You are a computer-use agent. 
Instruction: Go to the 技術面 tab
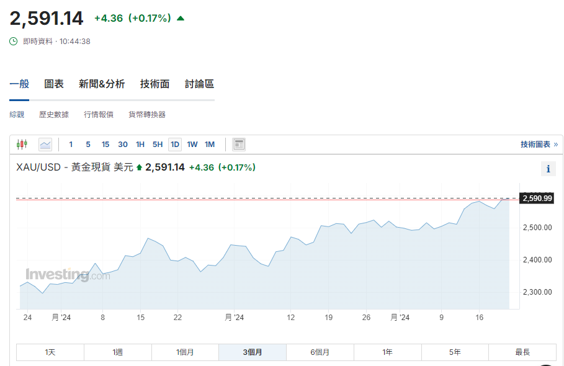click(154, 84)
